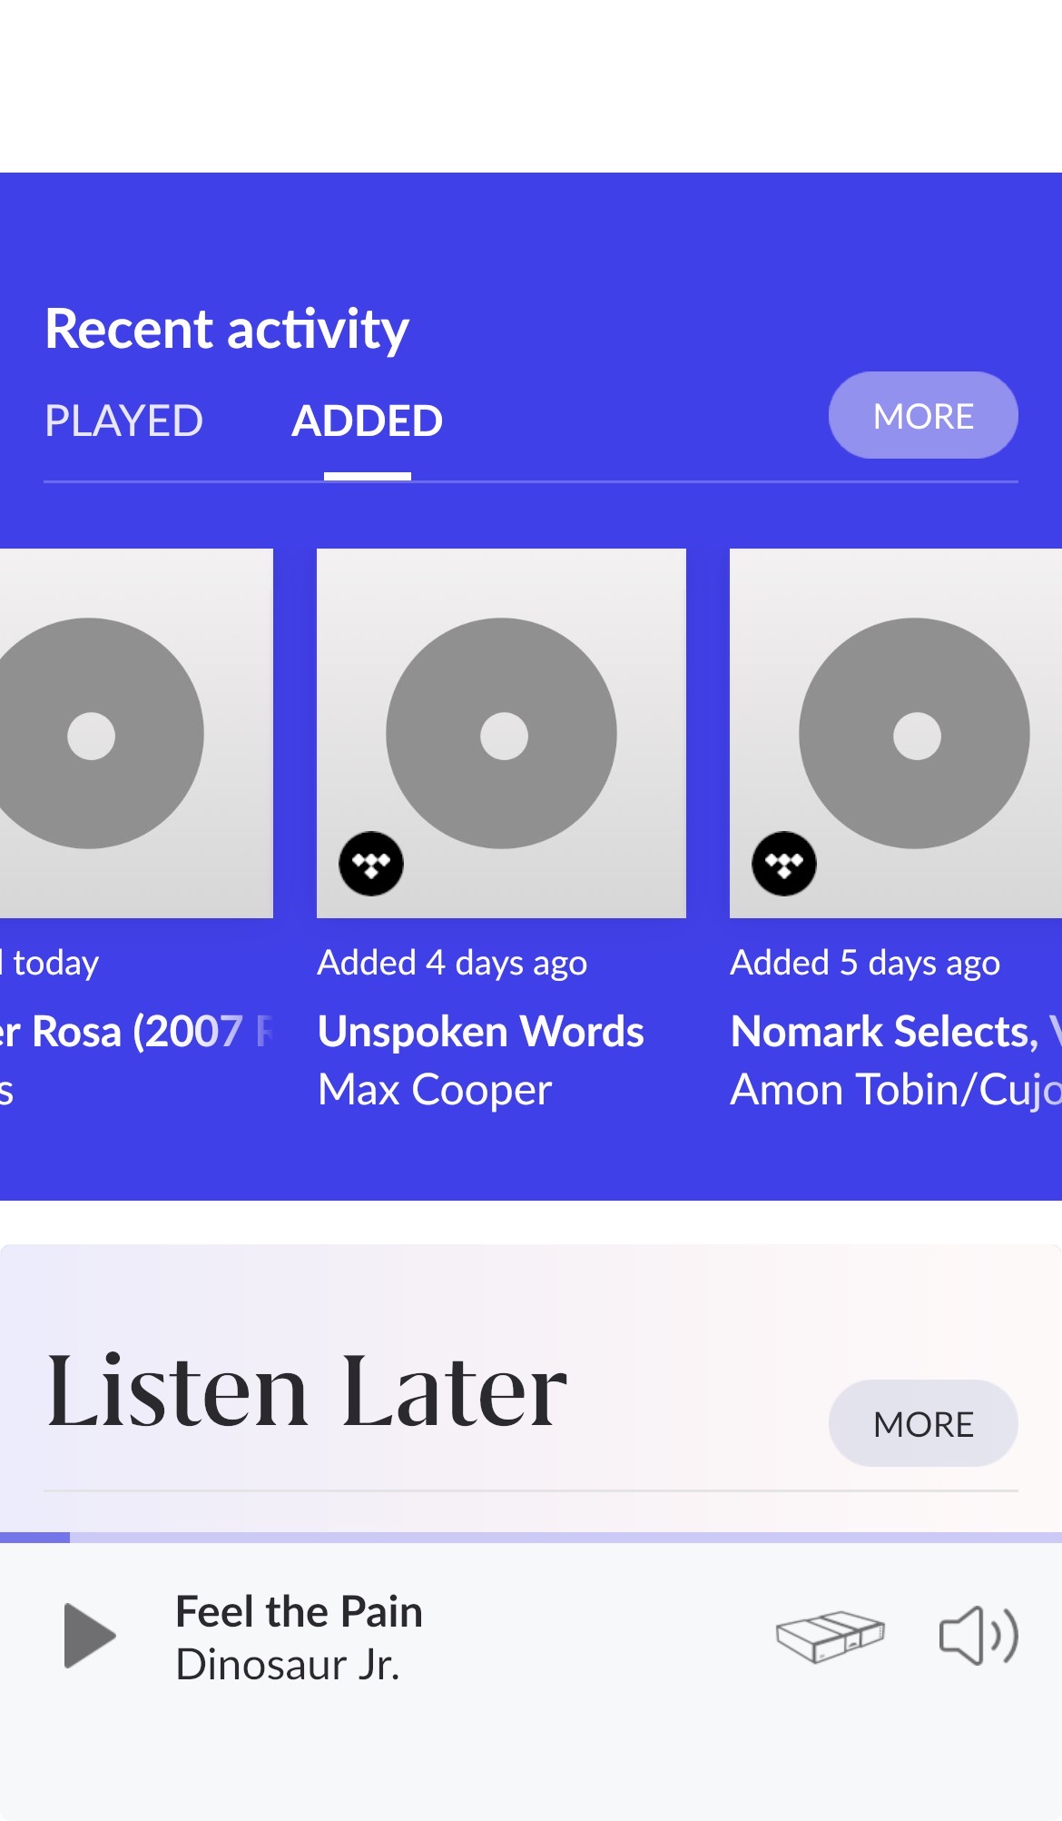Click MORE next to Listen Later
The image size is (1062, 1821).
pyautogui.click(x=922, y=1424)
